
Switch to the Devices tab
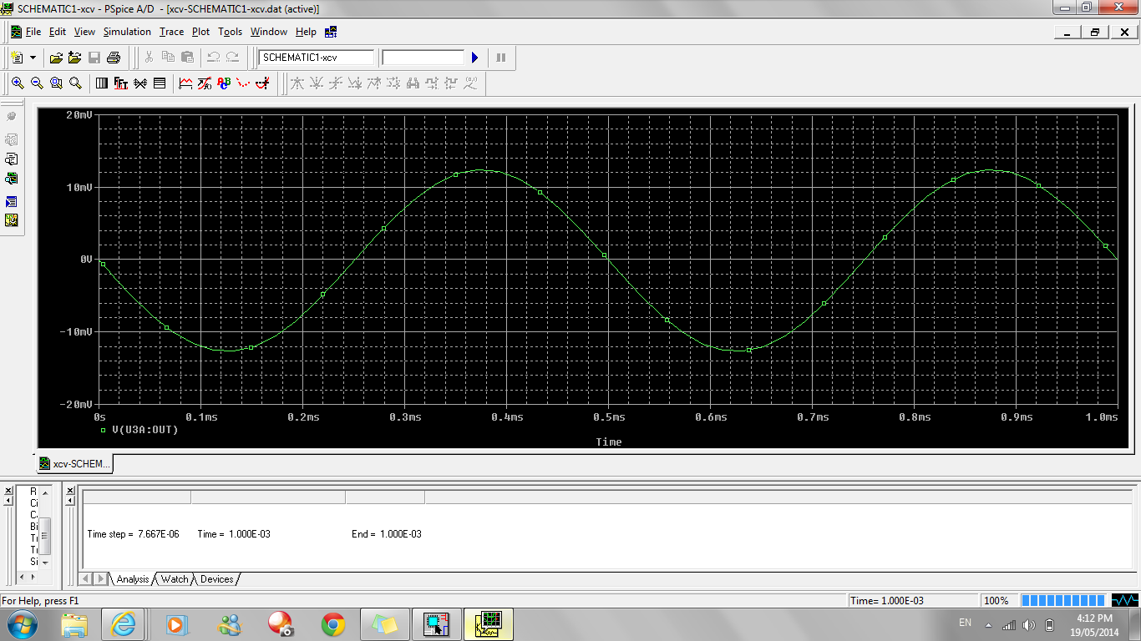click(217, 579)
